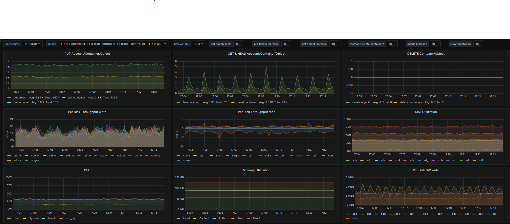Click the CPU panel title
The image size is (510, 224).
87,170
